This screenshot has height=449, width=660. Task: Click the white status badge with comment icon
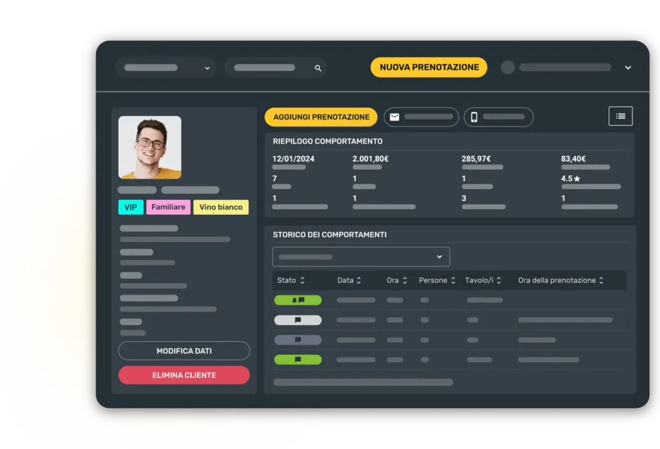coord(298,320)
